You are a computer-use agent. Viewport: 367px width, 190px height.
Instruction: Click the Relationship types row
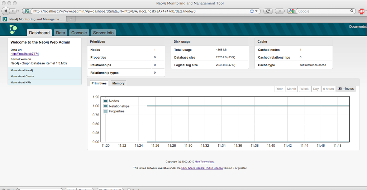click(126, 73)
